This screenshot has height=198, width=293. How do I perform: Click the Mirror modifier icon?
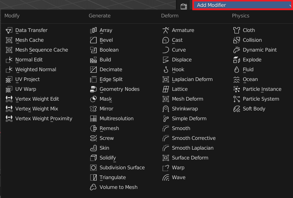point(93,109)
